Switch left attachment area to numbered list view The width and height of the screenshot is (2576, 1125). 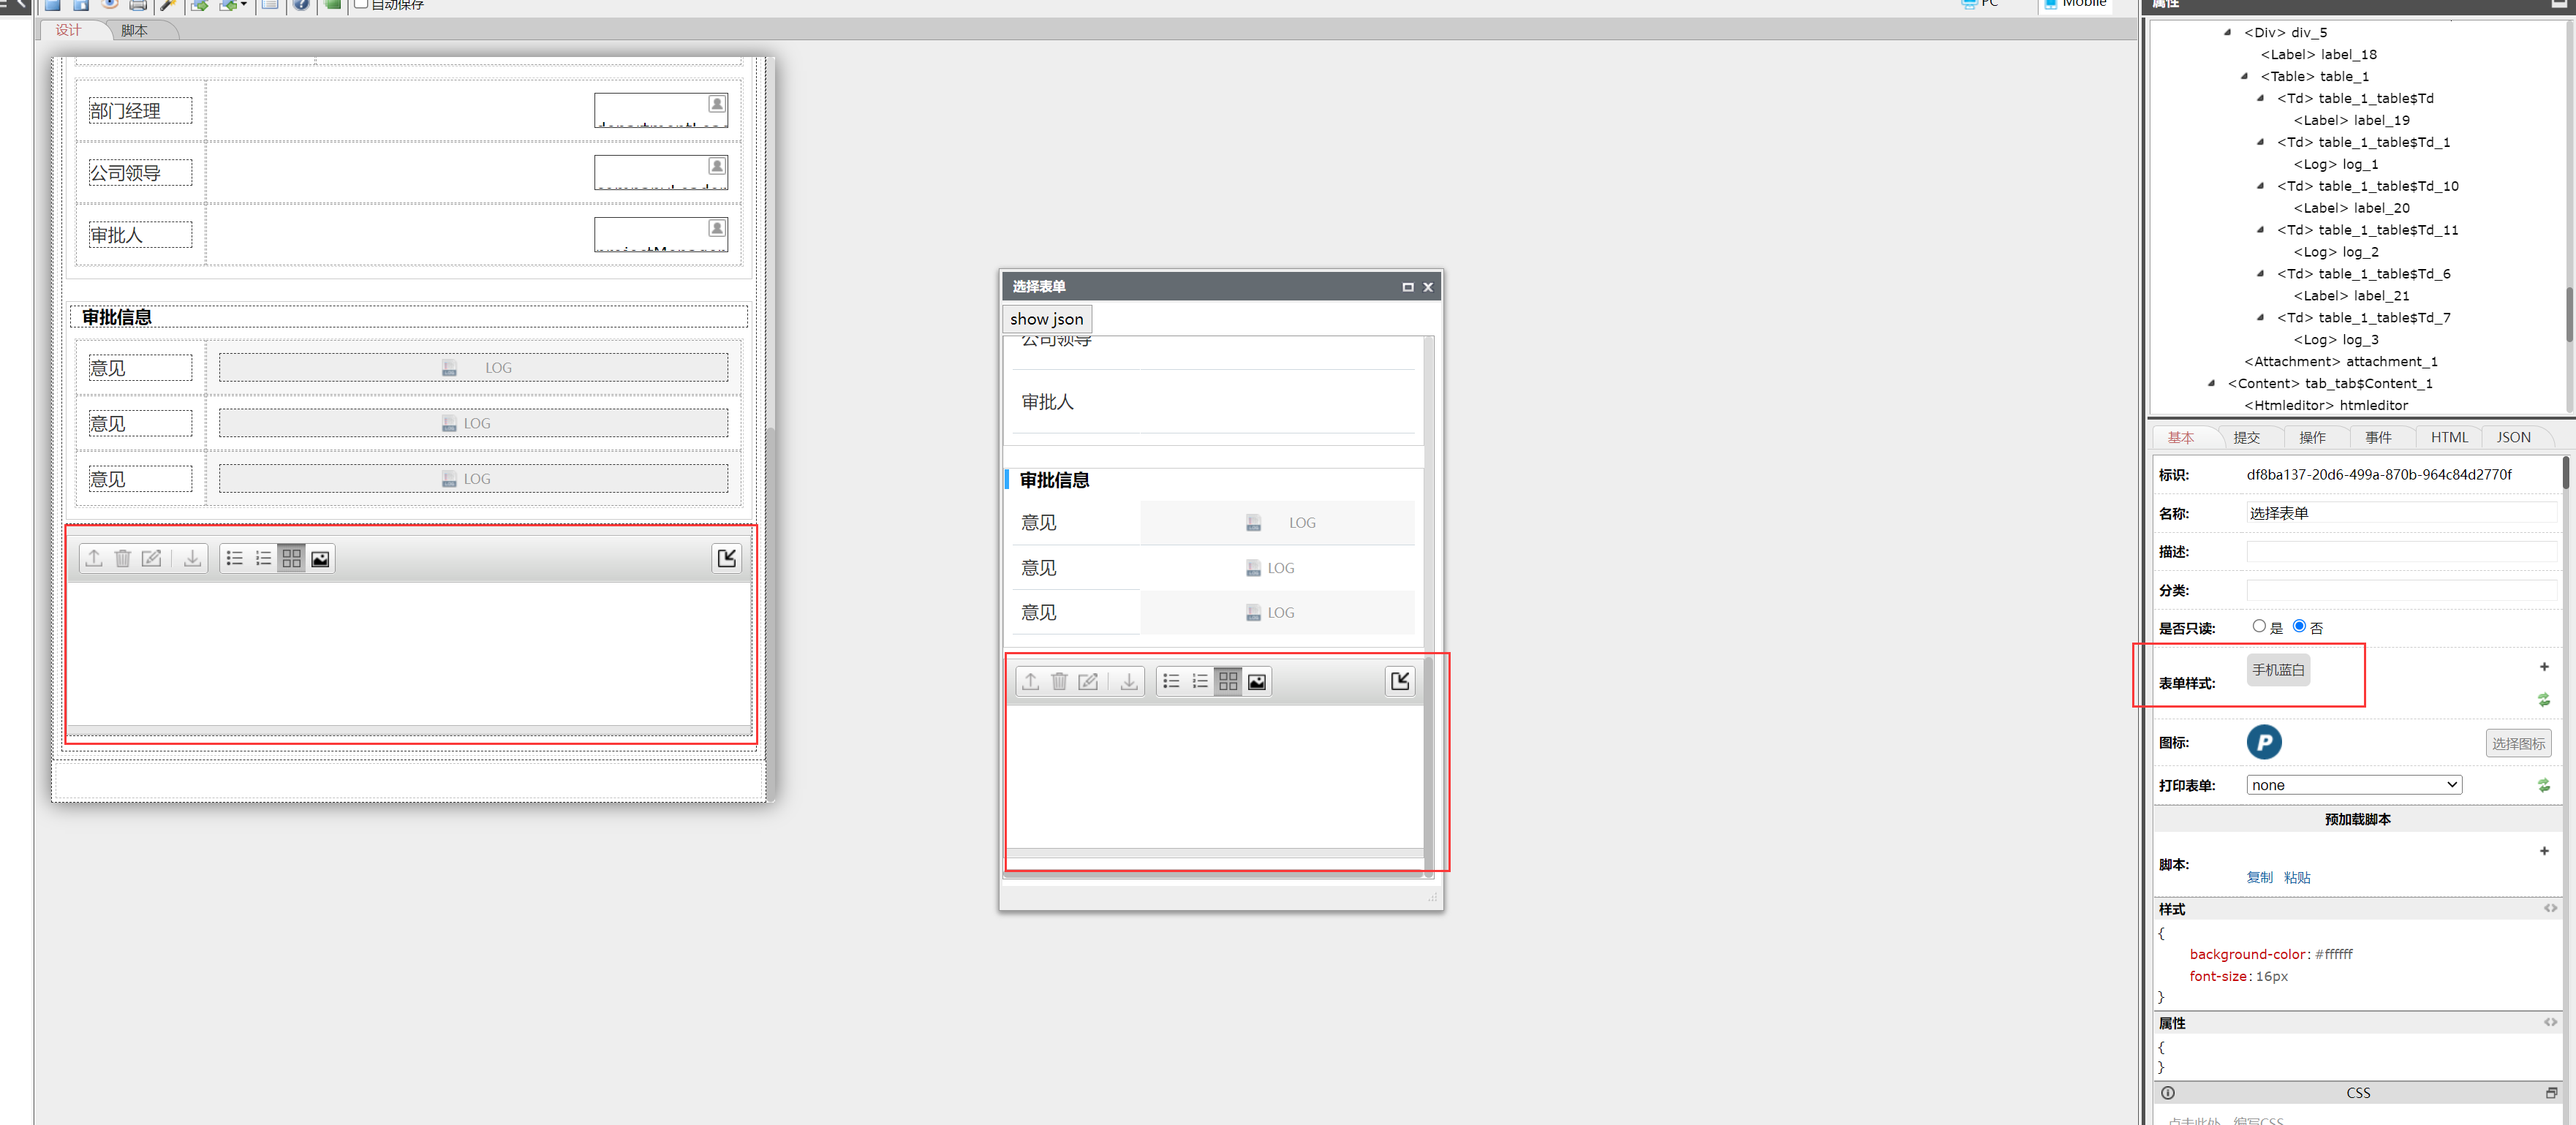coord(263,558)
